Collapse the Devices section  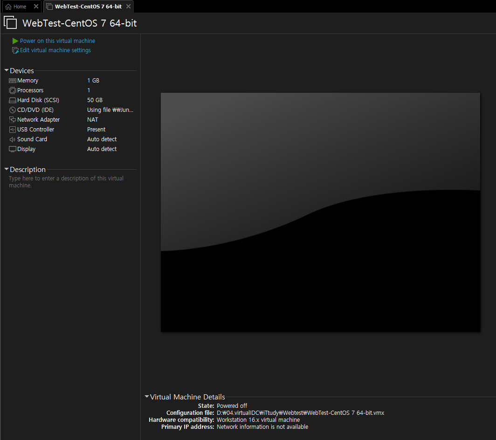click(7, 70)
